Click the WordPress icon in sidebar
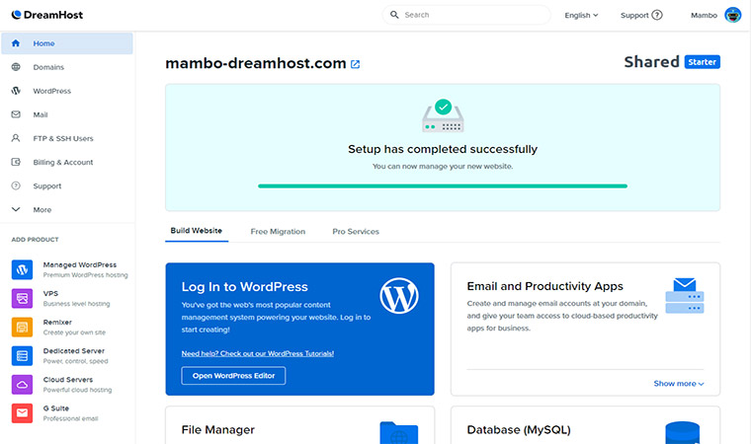 pos(16,91)
